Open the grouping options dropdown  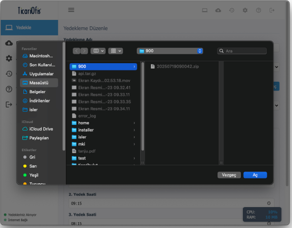pos(116,51)
